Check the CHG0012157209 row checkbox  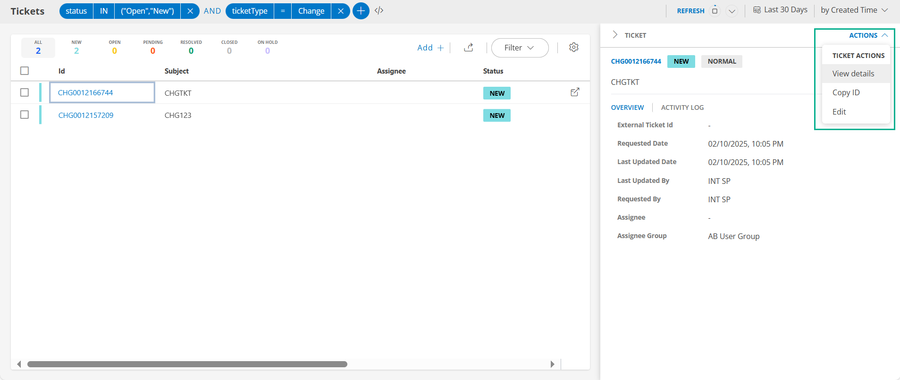click(x=25, y=115)
